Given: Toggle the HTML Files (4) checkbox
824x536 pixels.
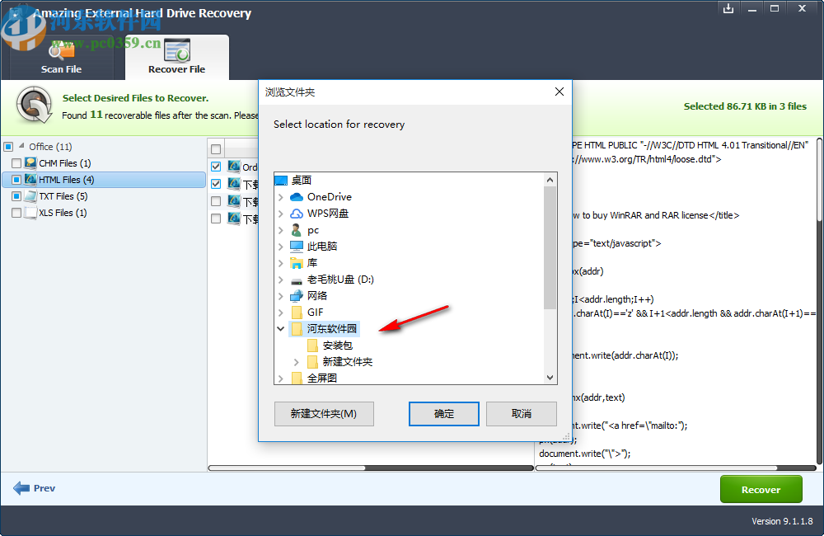Looking at the screenshot, I should [x=16, y=180].
